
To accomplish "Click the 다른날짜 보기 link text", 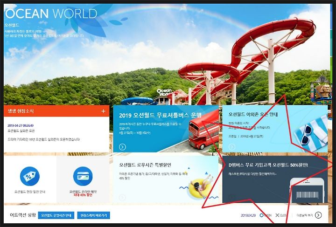I will pyautogui.click(x=305, y=215).
